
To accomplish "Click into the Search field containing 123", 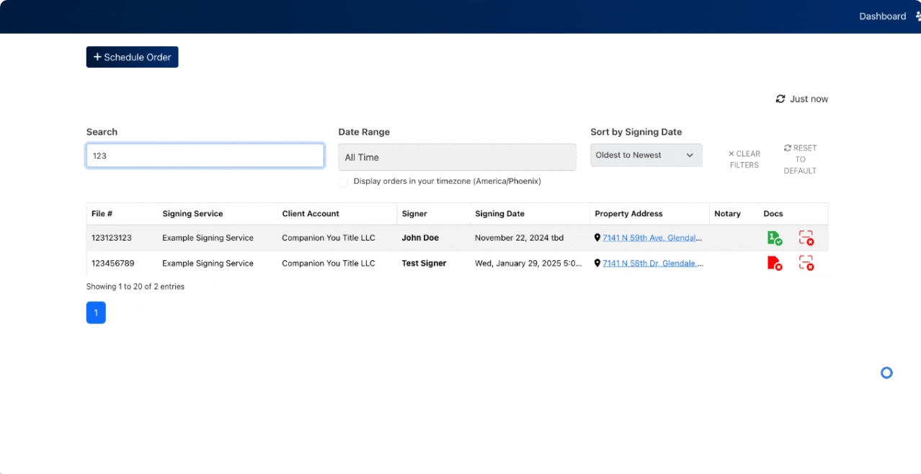I will click(x=205, y=156).
